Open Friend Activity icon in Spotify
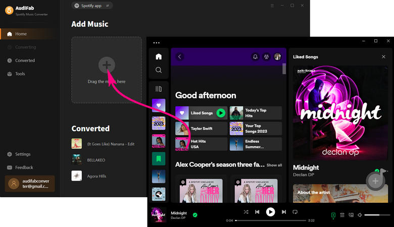The width and height of the screenshot is (394, 227). click(x=266, y=56)
